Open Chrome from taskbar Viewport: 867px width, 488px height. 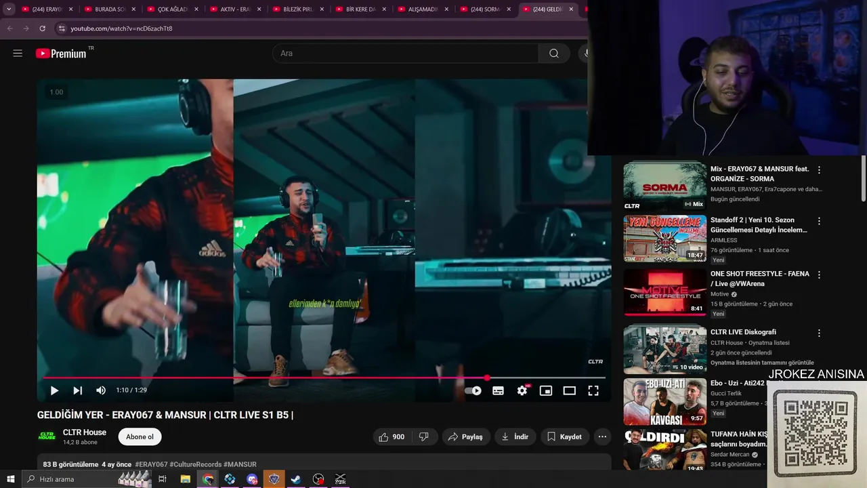point(208,479)
